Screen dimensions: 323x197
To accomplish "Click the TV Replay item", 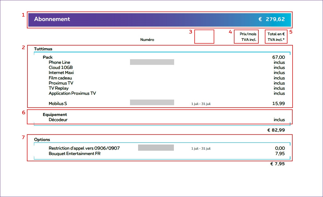I will [58, 88].
